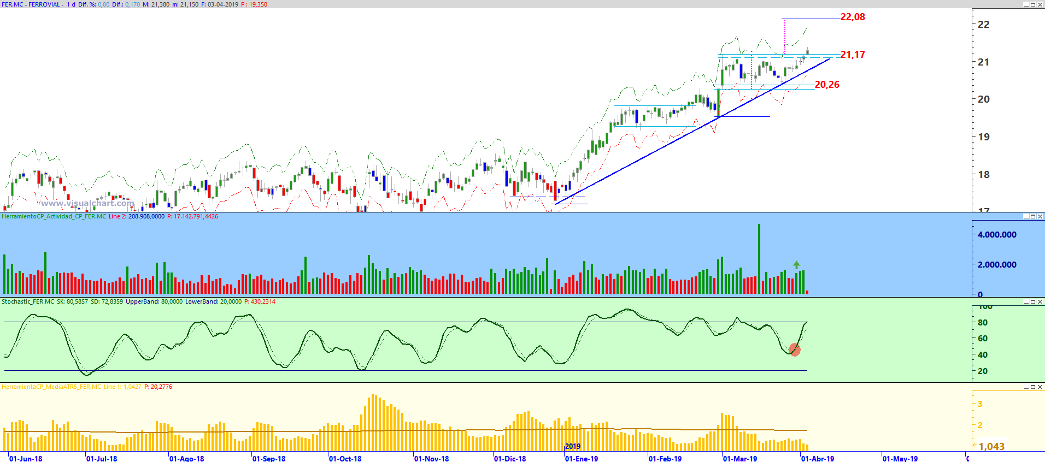Click the SD: 72,8359 reading
Screen dimensions: 1045x462
[107, 302]
